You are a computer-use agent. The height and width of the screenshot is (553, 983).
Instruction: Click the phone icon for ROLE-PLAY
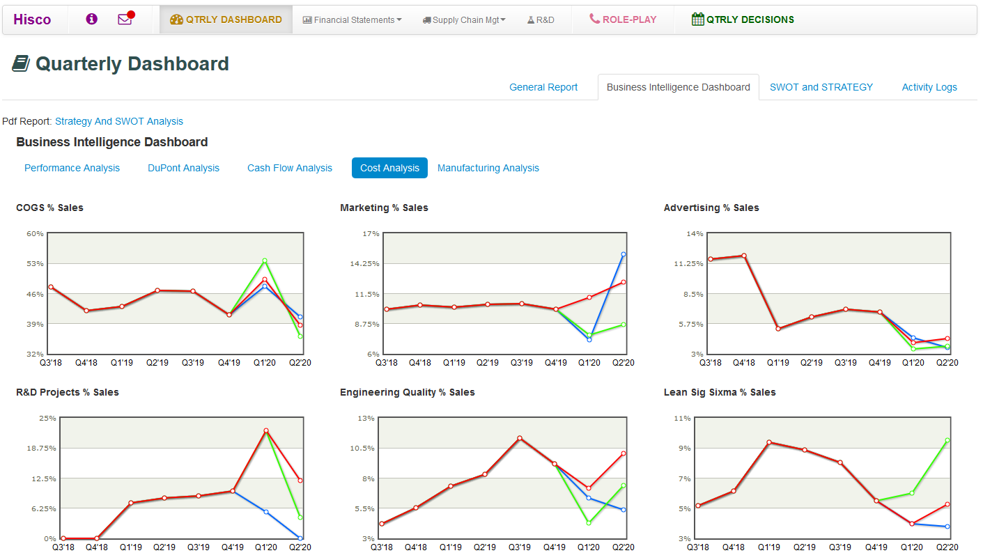point(594,19)
